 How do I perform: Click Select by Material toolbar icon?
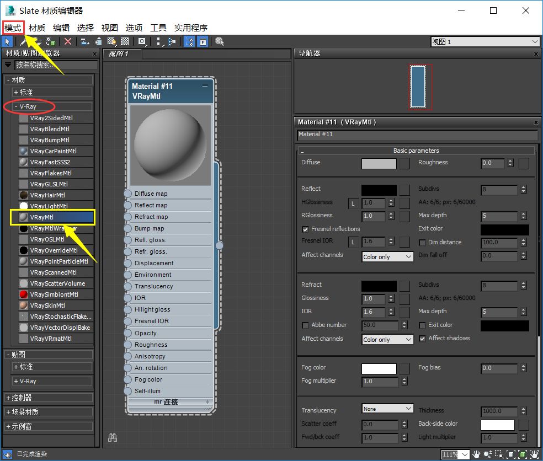click(x=220, y=42)
